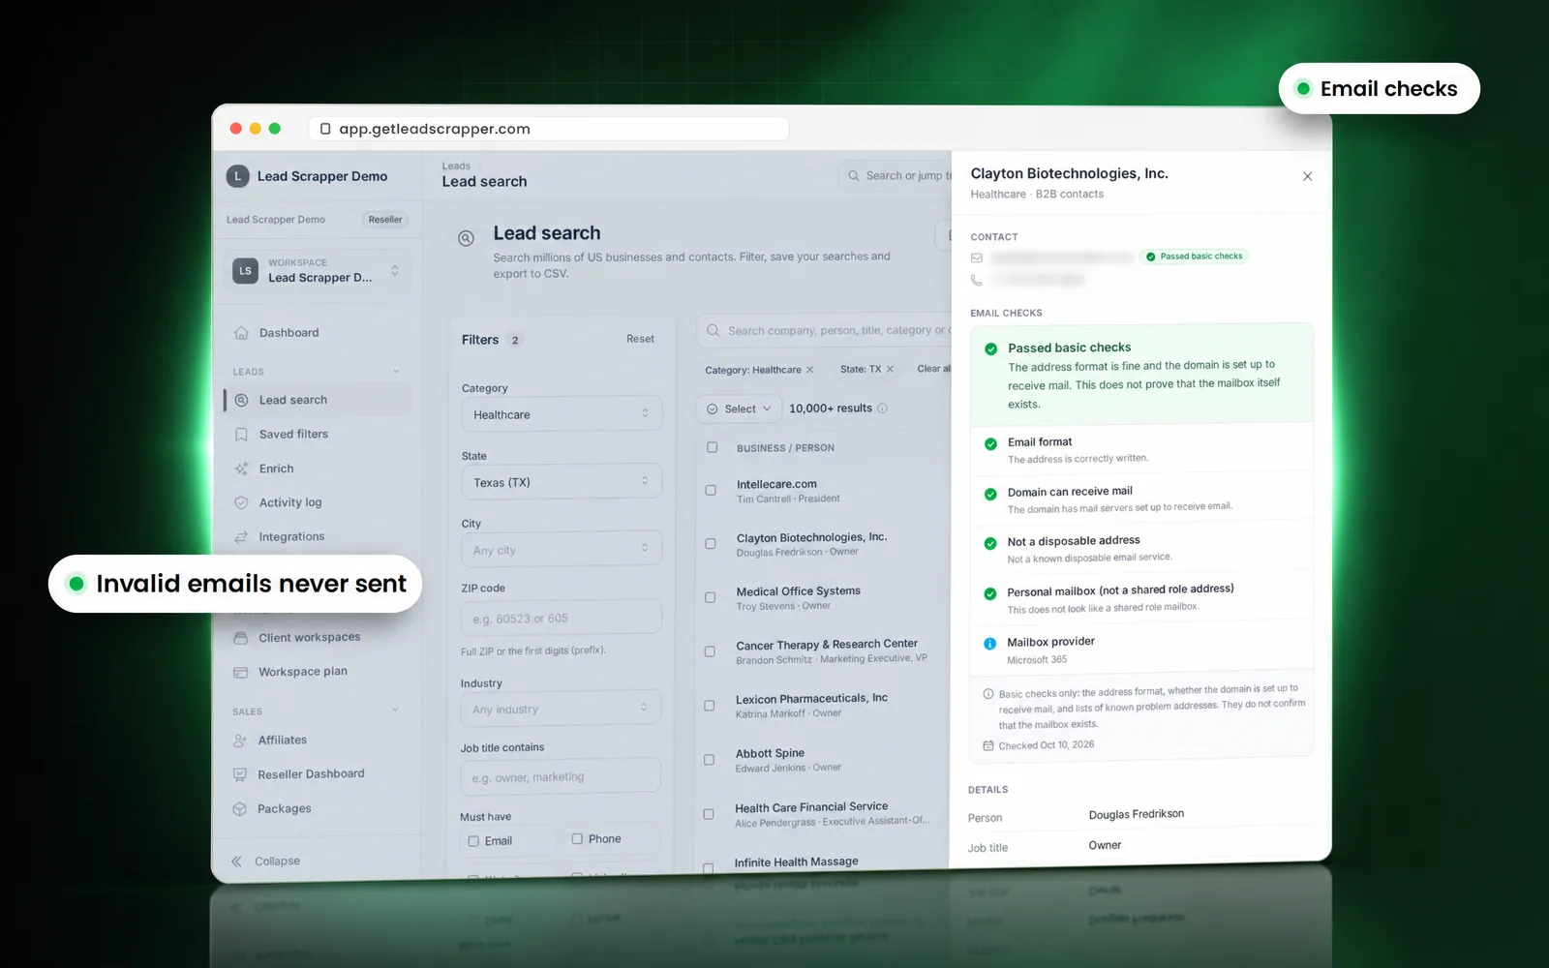This screenshot has height=968, width=1549.
Task: Click the Search or jump to box
Action: (x=896, y=175)
